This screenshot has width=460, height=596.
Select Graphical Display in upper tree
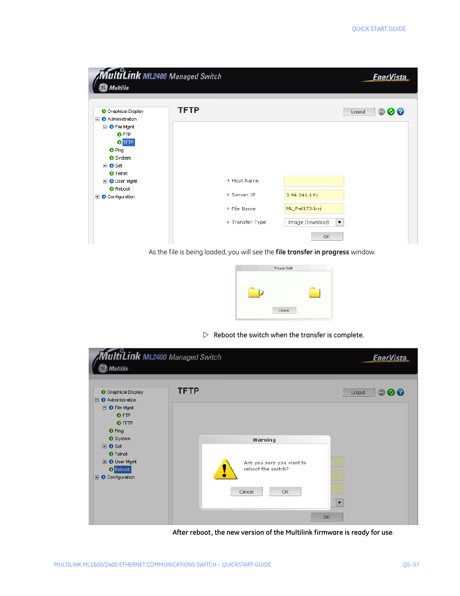[x=125, y=111]
